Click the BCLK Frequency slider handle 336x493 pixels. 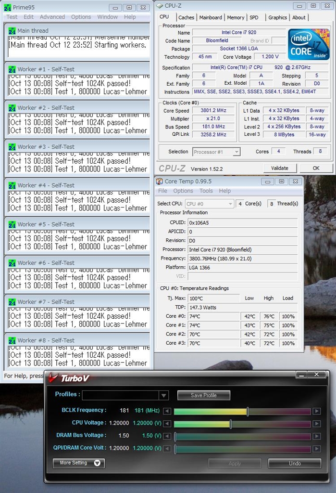point(248,411)
